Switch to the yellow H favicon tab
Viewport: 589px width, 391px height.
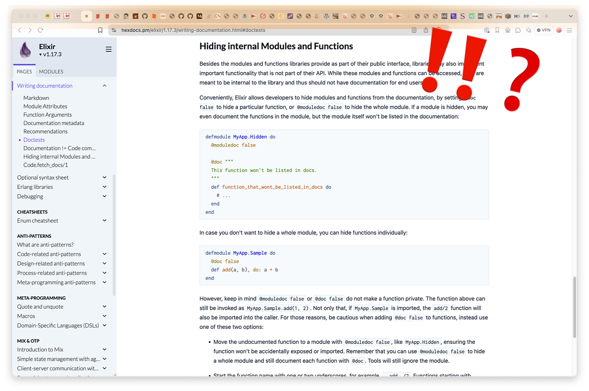point(47,16)
